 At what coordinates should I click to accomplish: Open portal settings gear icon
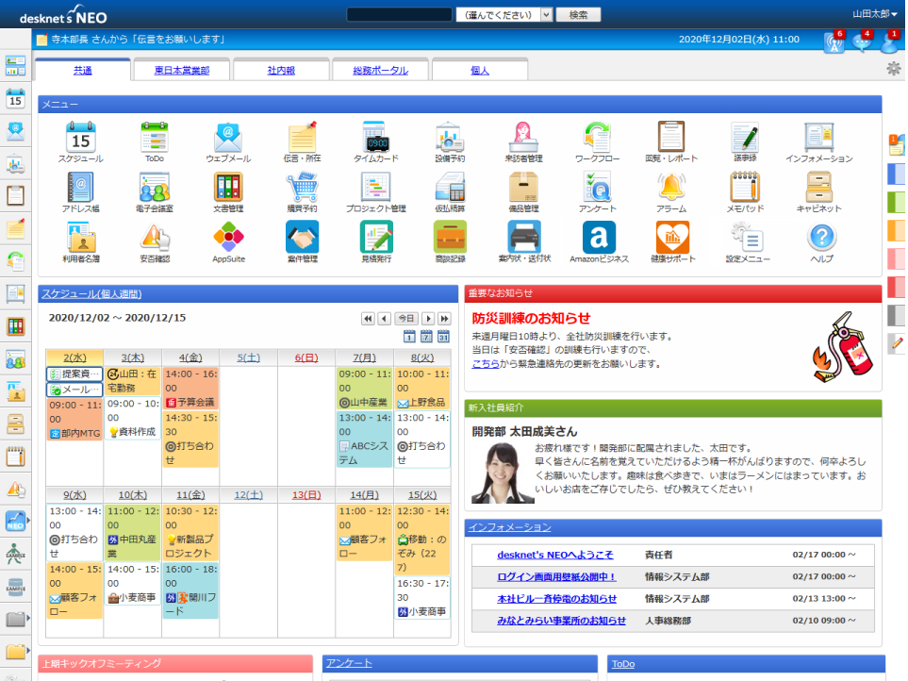click(893, 68)
